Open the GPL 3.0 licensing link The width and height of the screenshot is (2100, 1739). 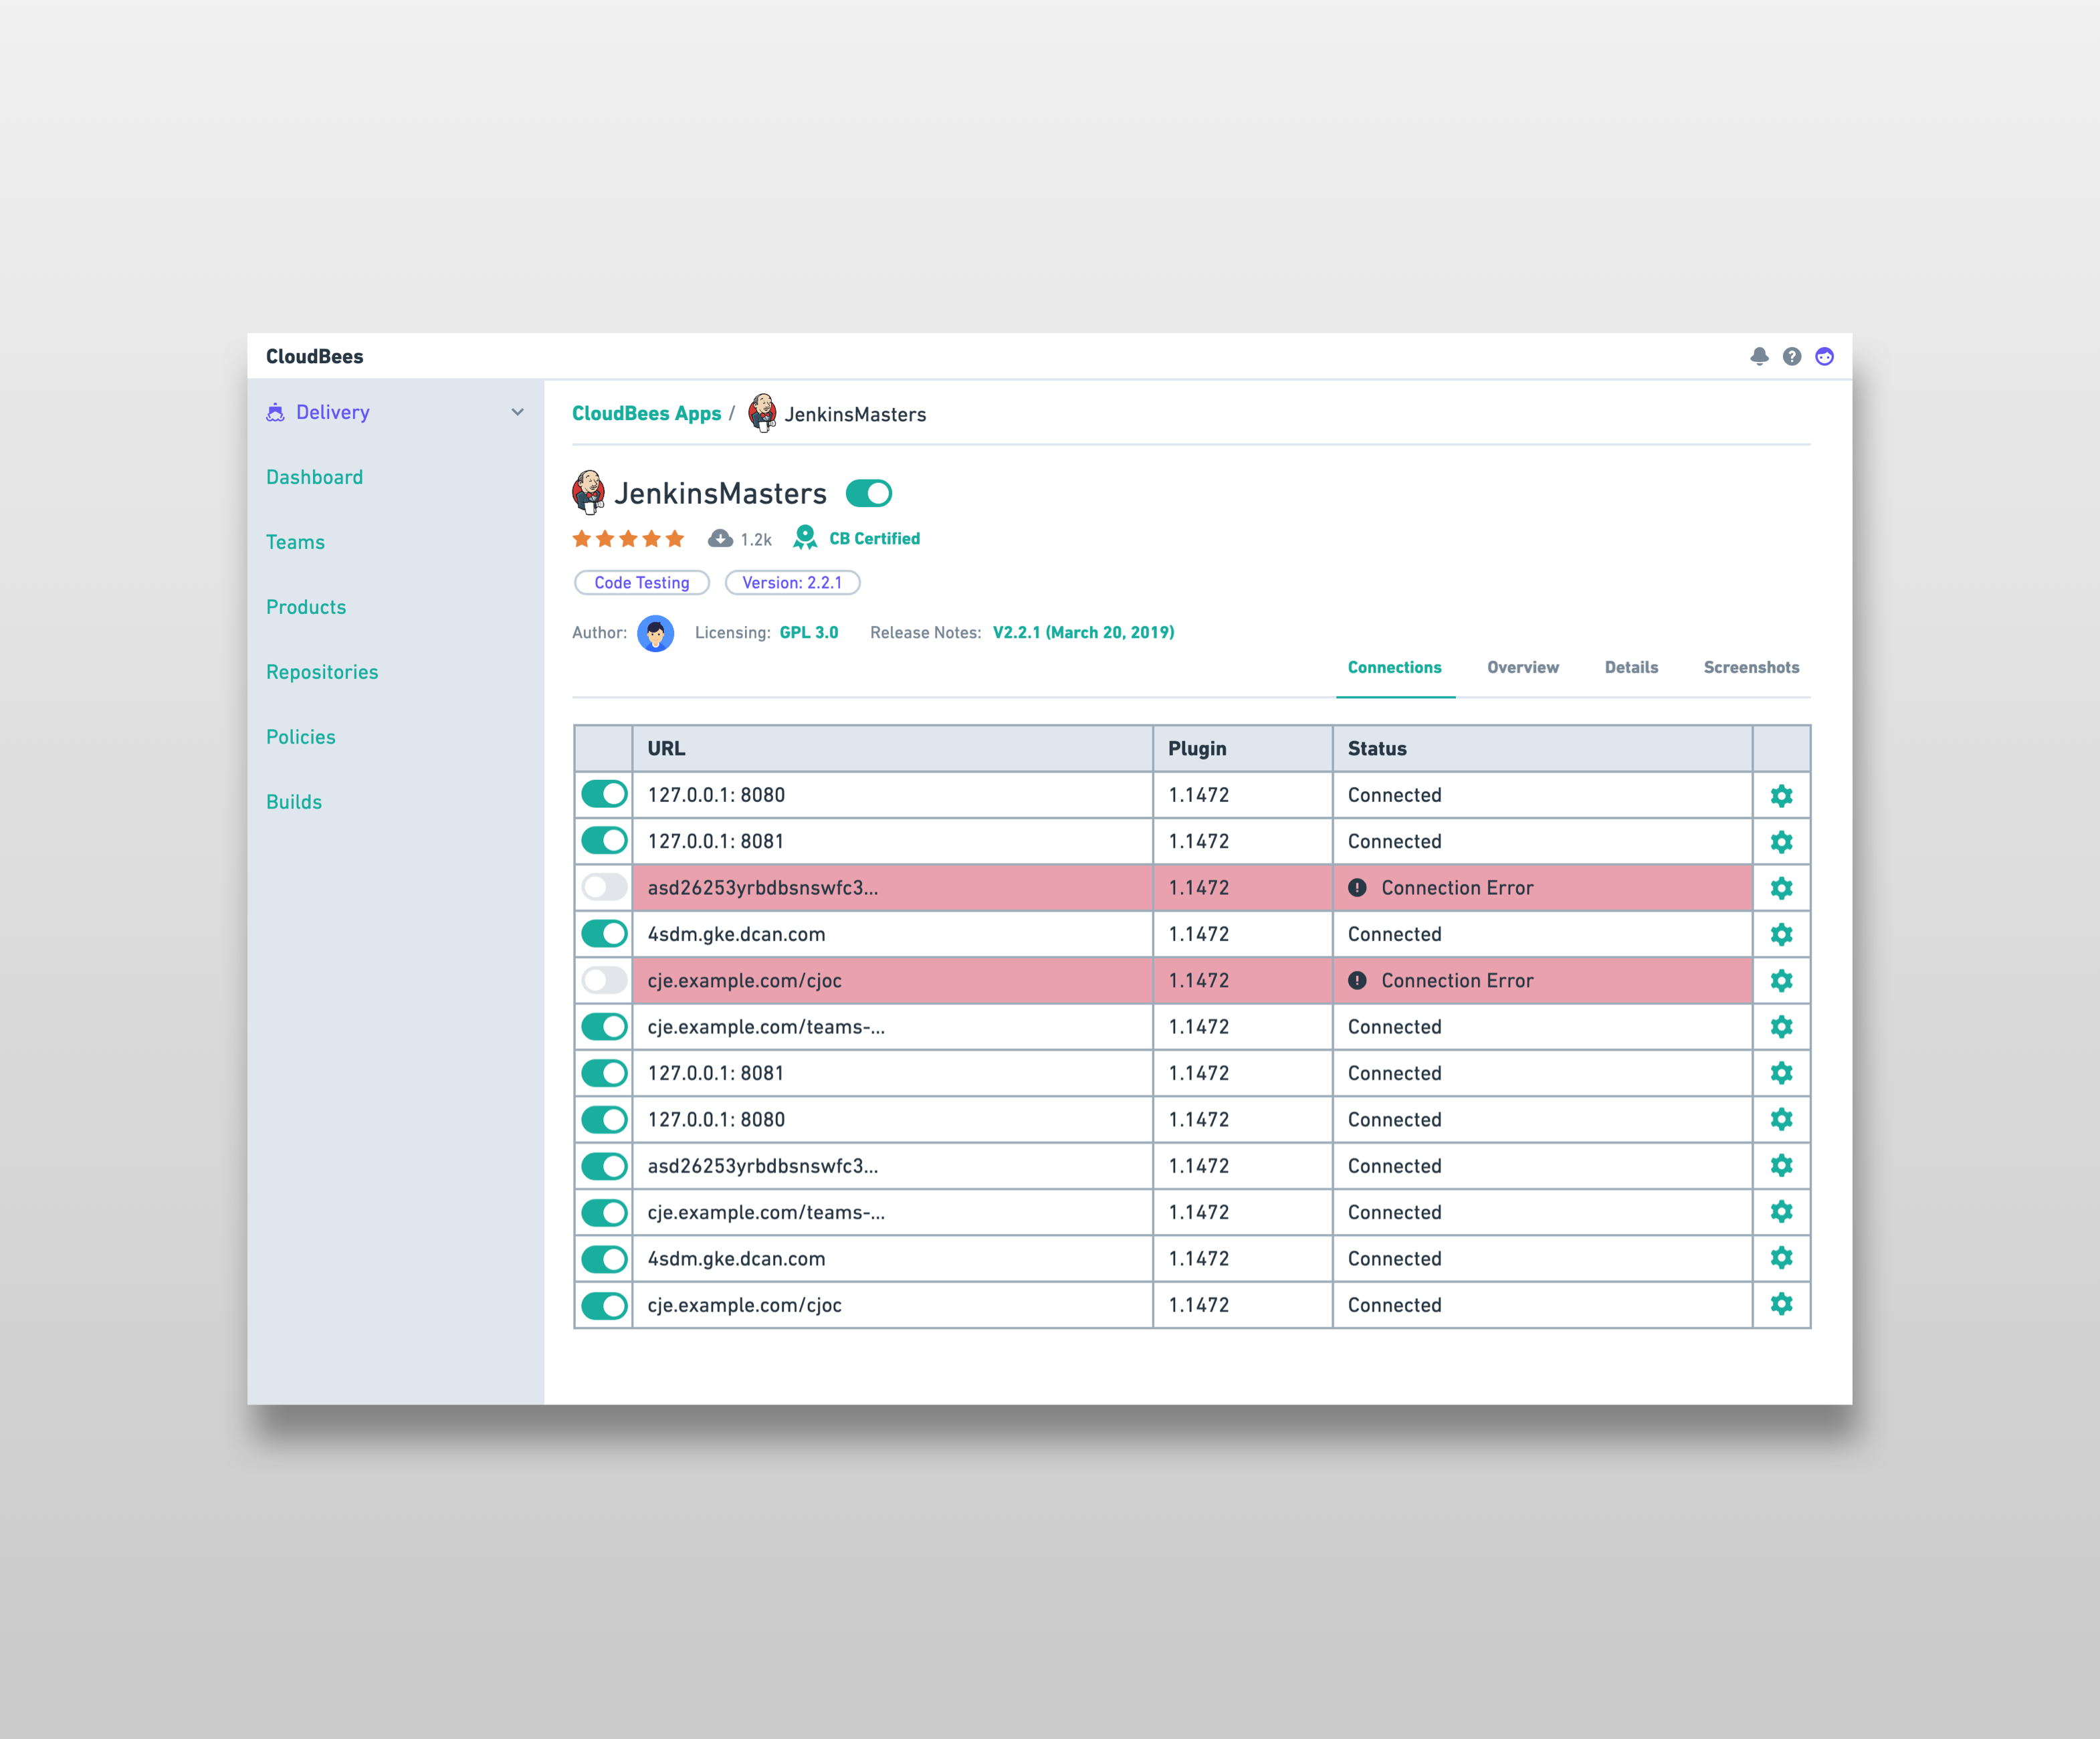809,632
